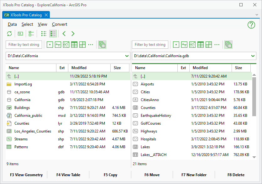Click the CitiesAnno annotation icon
262x184 pixels.
click(x=135, y=100)
